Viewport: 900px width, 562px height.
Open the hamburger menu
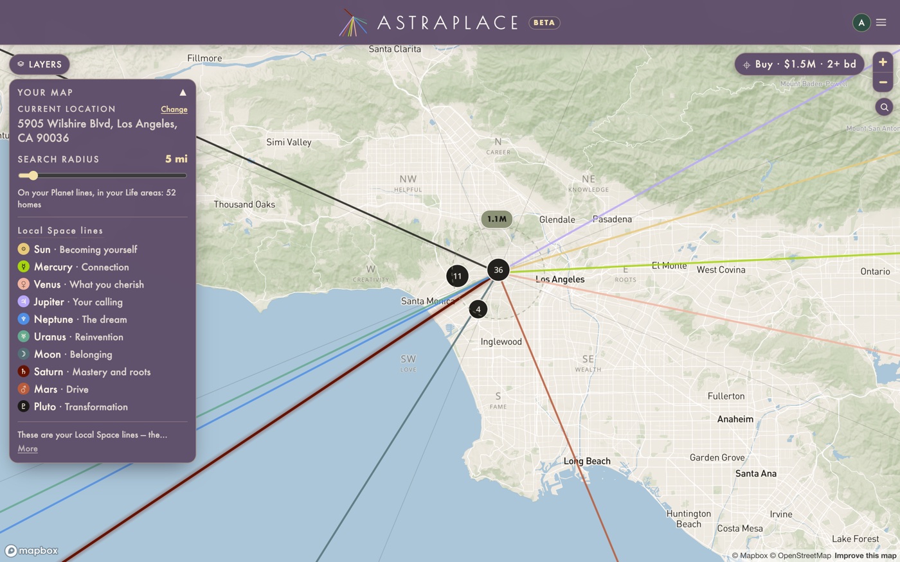coord(881,22)
